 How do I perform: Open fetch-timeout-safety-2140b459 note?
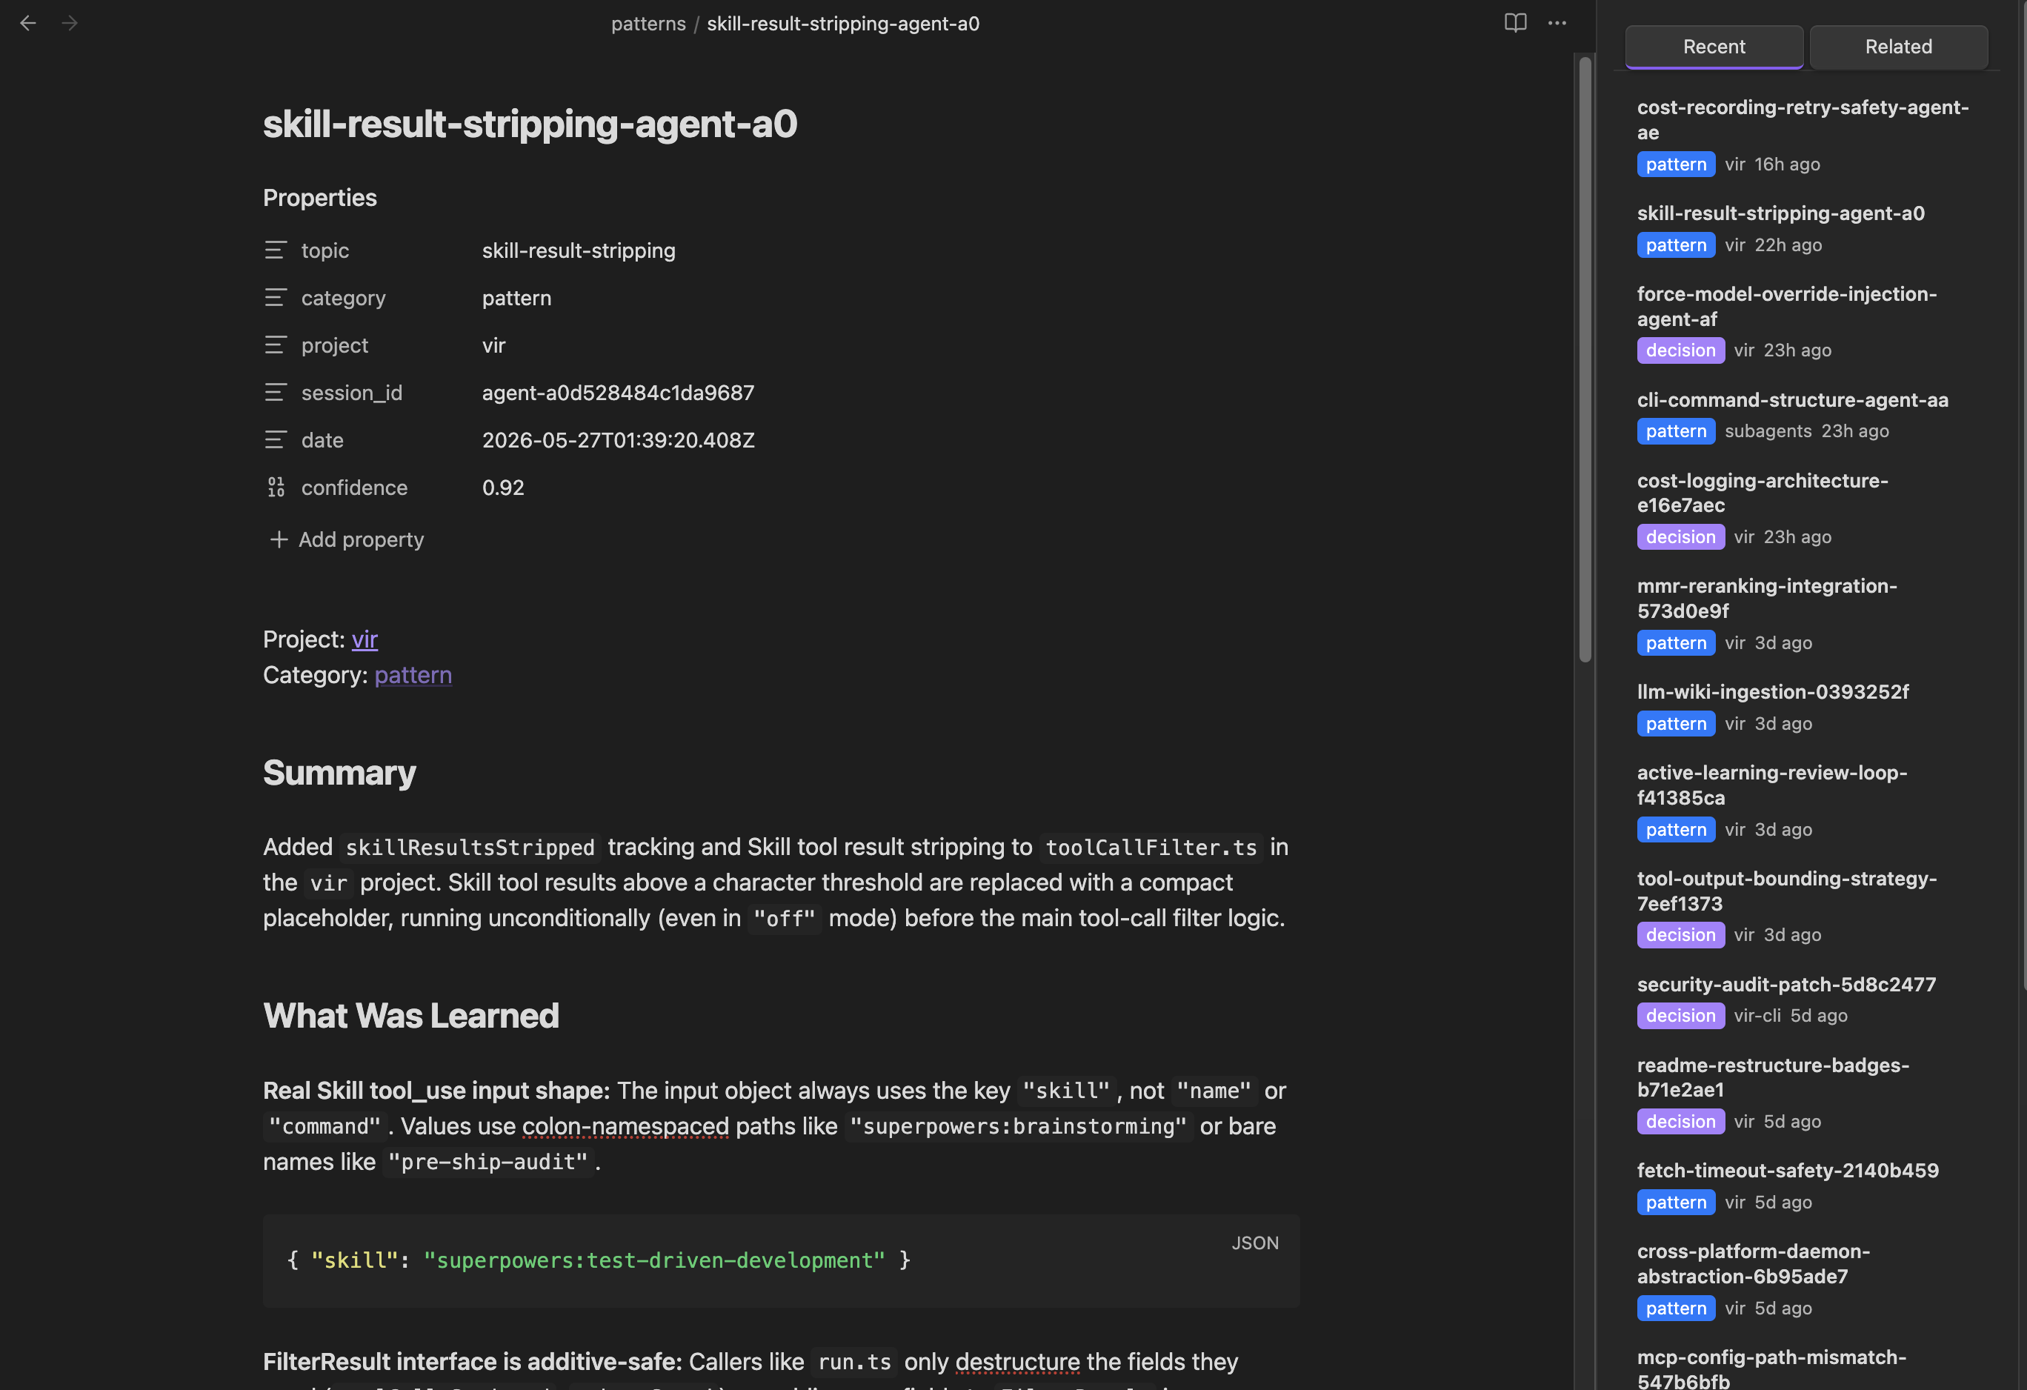(1787, 1170)
